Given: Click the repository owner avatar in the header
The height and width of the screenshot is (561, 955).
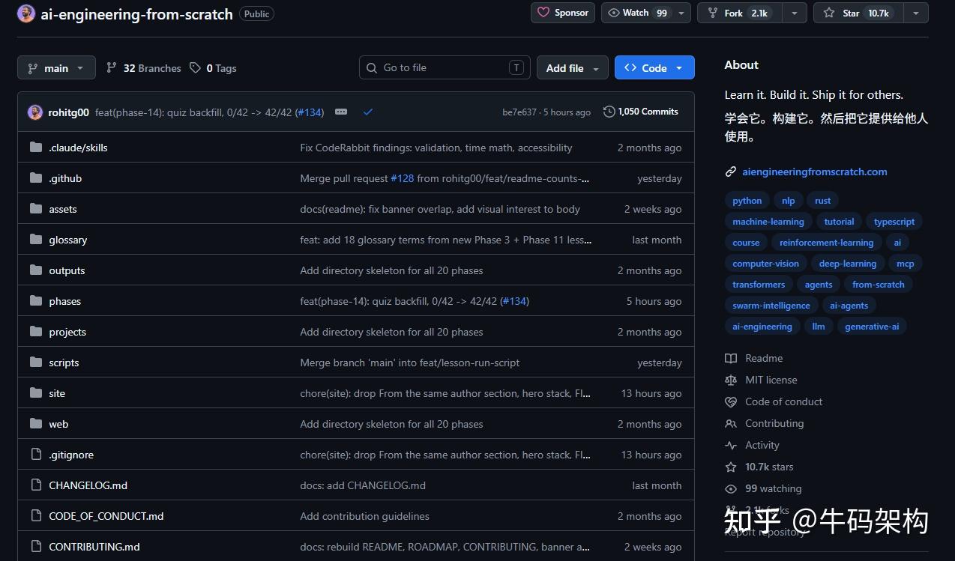Looking at the screenshot, I should pos(26,13).
